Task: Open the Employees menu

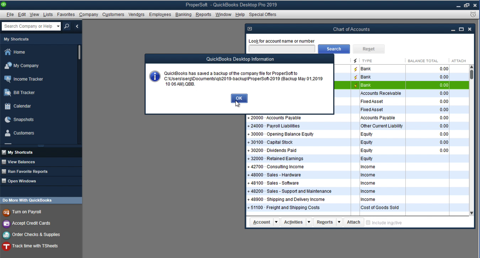Action: pyautogui.click(x=160, y=15)
